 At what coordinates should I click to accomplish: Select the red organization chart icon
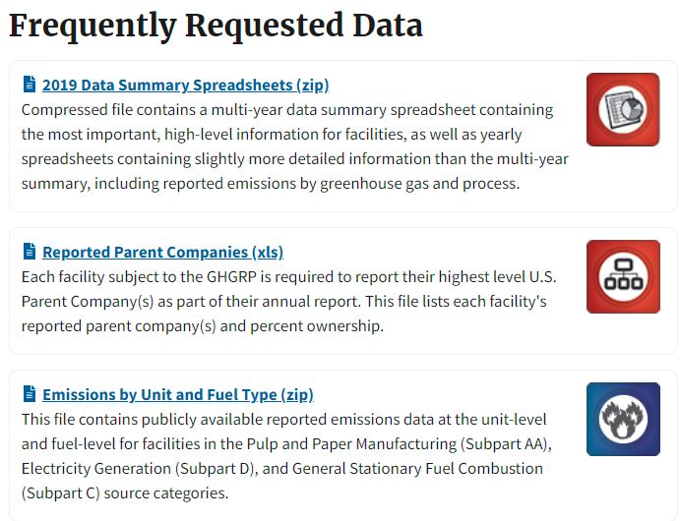(623, 276)
